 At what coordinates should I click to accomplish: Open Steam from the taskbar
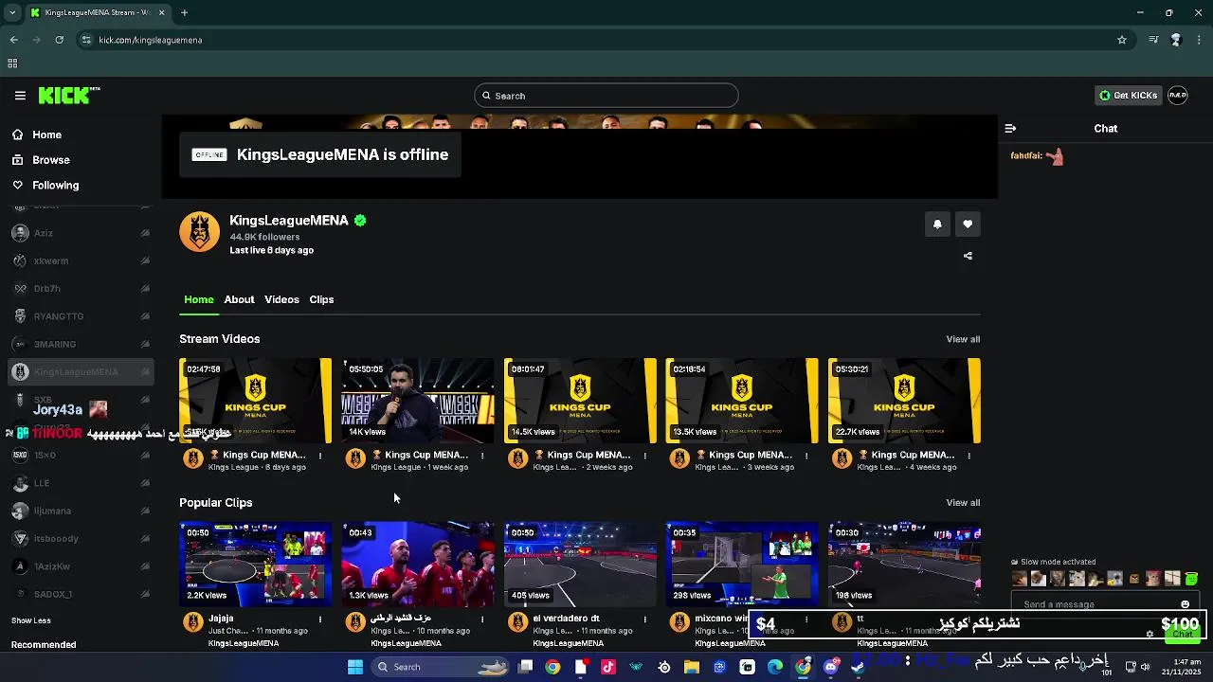tap(859, 667)
